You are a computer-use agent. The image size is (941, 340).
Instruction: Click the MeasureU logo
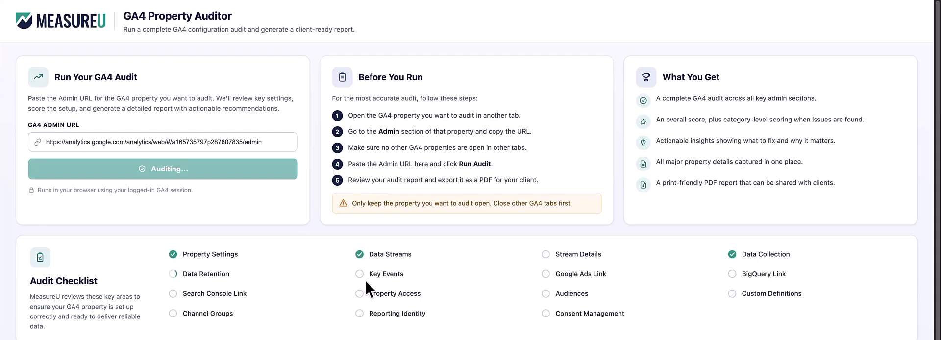(x=61, y=21)
